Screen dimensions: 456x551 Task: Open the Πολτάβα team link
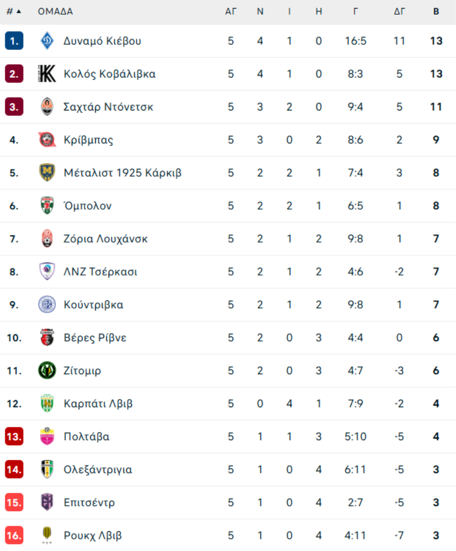[87, 437]
